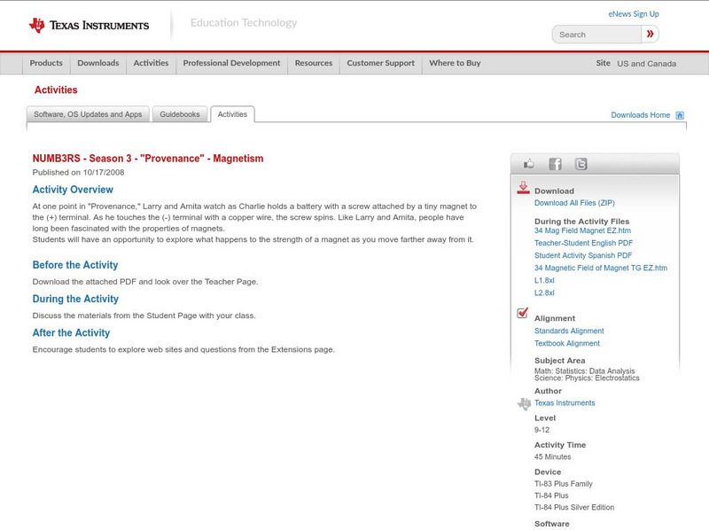Open the eNews Sign Up link

[634, 14]
